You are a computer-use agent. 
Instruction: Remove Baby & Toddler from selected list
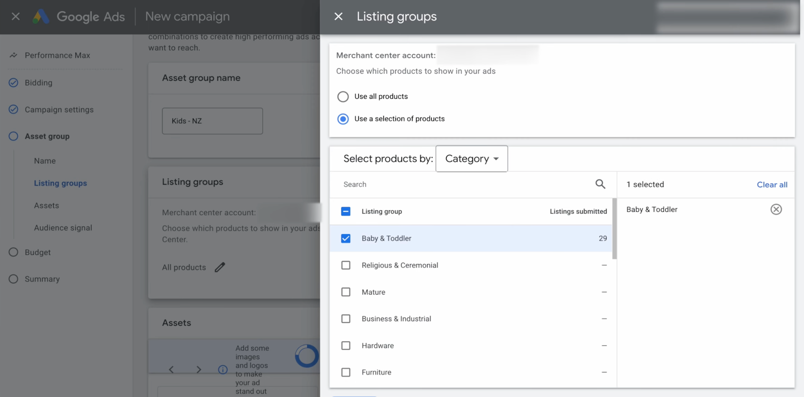coord(776,209)
